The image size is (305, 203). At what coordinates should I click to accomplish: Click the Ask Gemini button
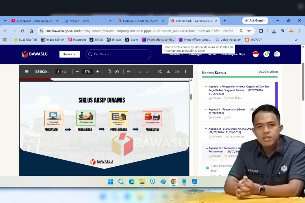(255, 21)
